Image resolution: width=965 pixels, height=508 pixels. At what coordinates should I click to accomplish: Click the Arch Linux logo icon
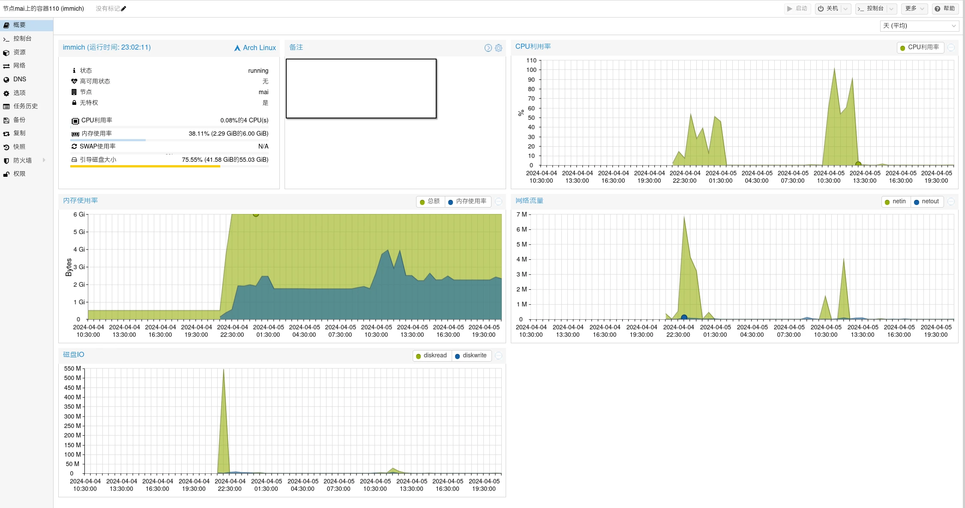(x=237, y=48)
